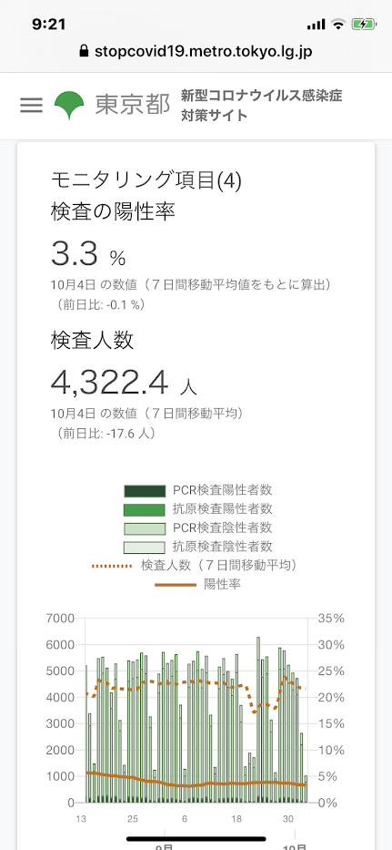Viewport: 392px width, 850px height.
Task: Tap the orange positivity rate line in chart
Action: [x=195, y=784]
